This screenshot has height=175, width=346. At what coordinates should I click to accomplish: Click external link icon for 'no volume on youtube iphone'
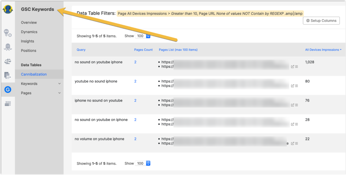pyautogui.click(x=293, y=144)
